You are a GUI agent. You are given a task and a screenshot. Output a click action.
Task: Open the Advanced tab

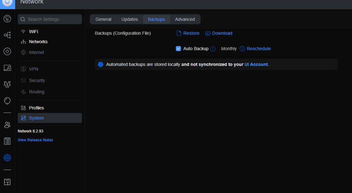click(x=185, y=19)
